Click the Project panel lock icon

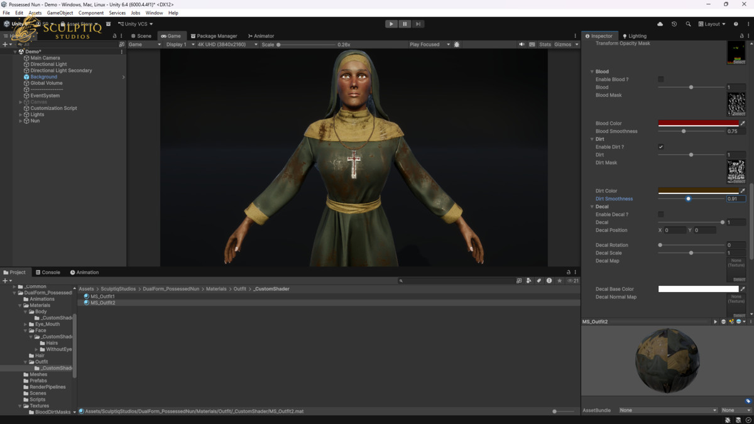coord(569,272)
